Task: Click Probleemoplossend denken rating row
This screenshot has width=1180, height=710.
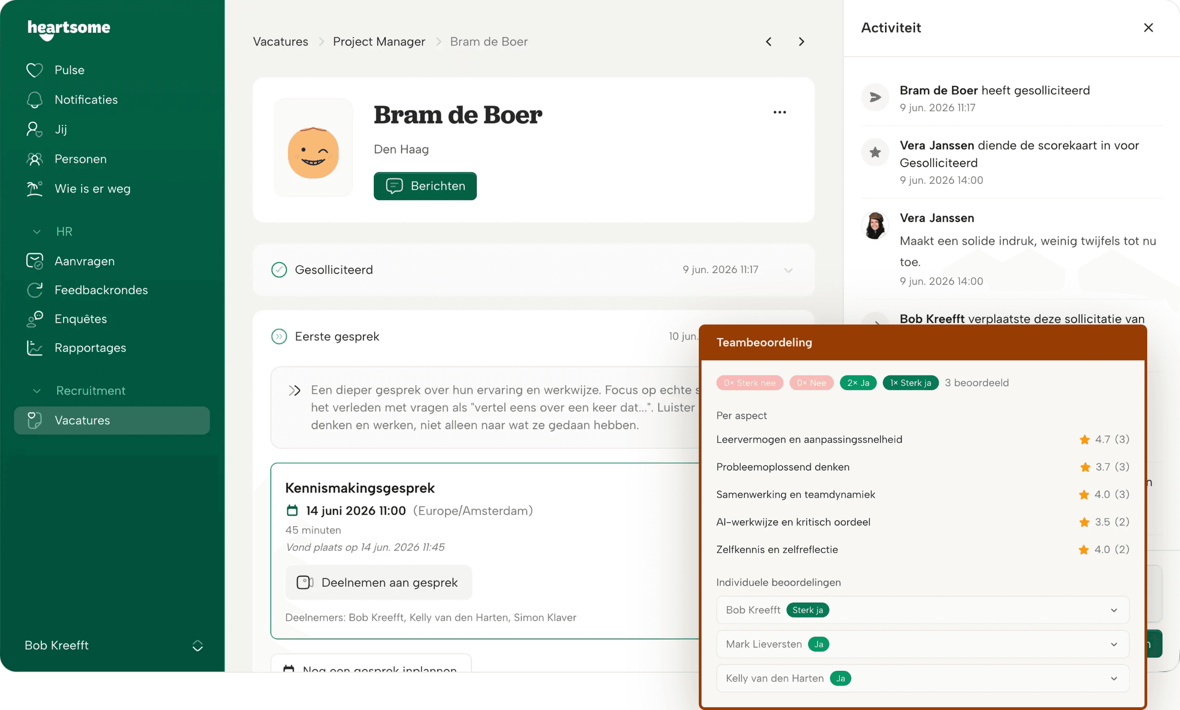Action: pos(922,467)
